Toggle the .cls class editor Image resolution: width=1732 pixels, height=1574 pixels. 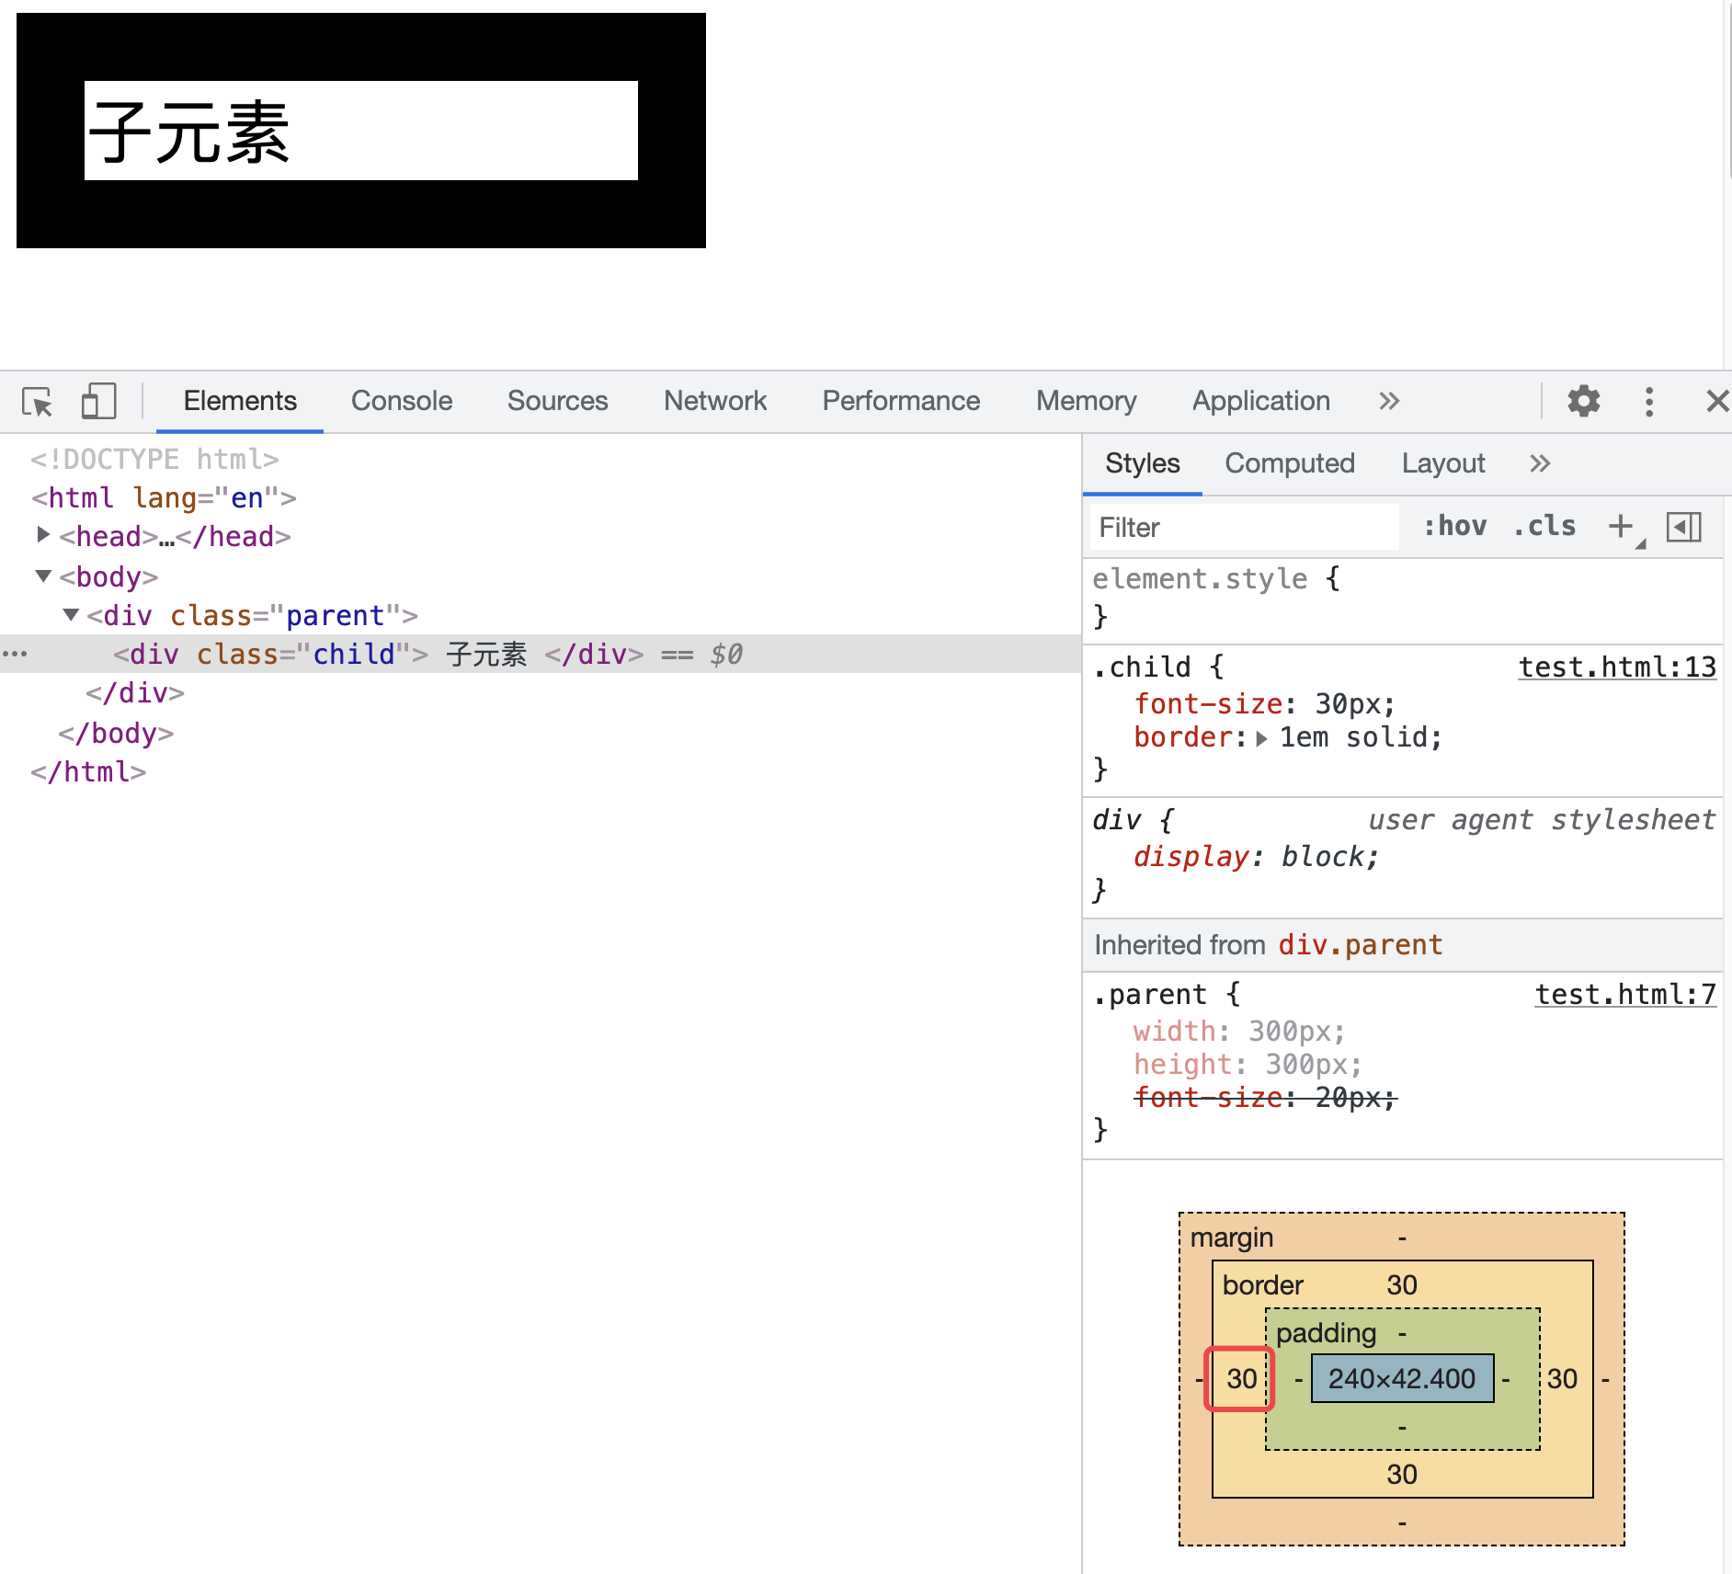coord(1544,526)
